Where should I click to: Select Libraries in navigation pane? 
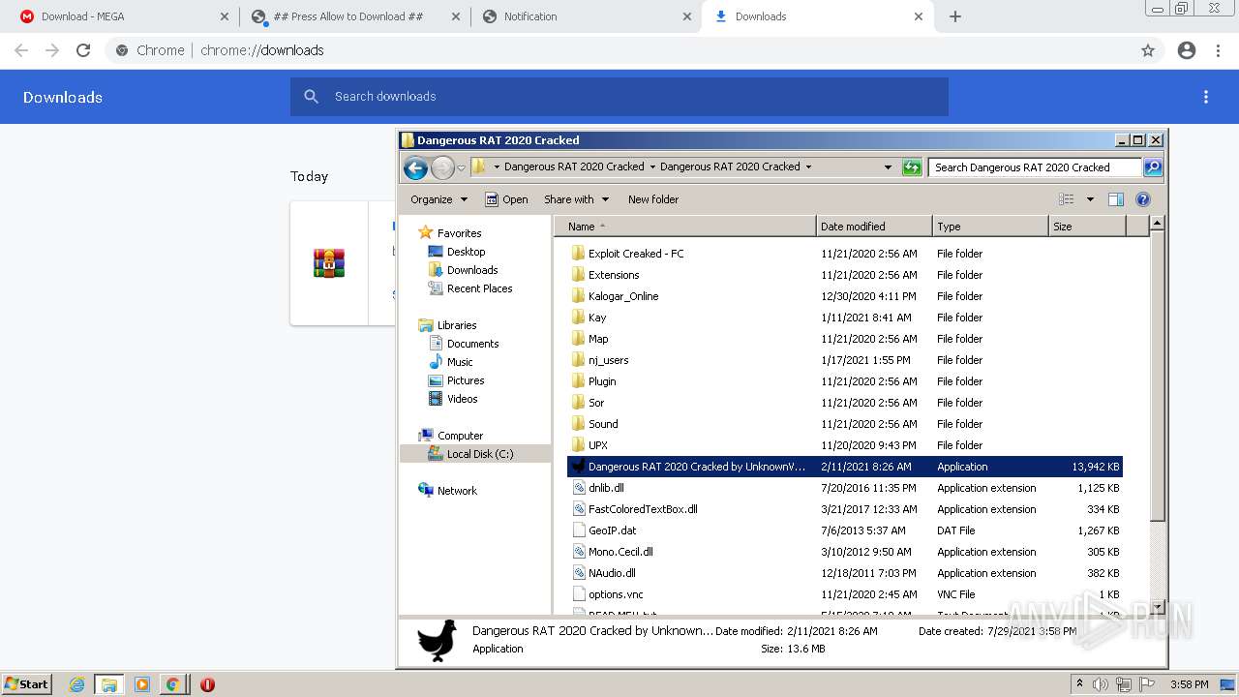coord(448,325)
